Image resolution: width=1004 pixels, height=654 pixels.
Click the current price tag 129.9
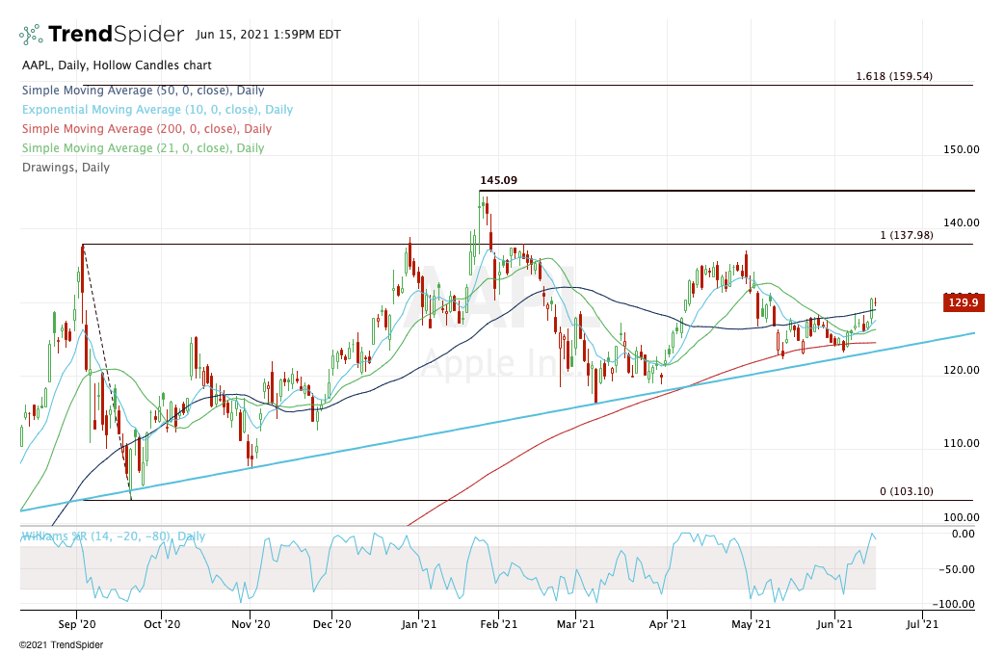pyautogui.click(x=963, y=302)
